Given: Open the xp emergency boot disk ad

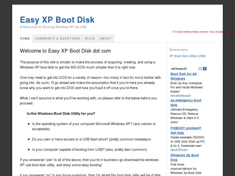Looking at the screenshot, I should click(186, 102).
